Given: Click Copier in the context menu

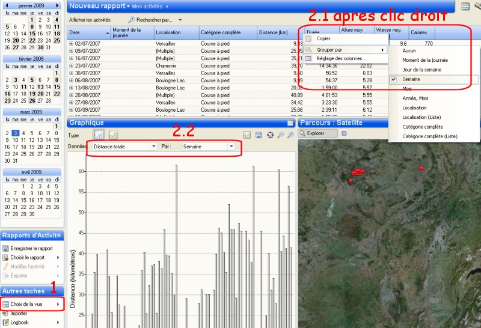Looking at the screenshot, I should tap(323, 39).
